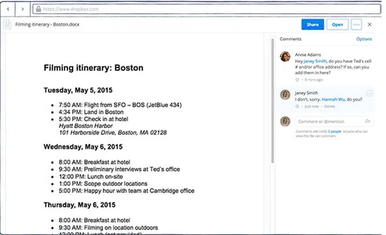Click the Annie Adams commenter name

(308, 55)
